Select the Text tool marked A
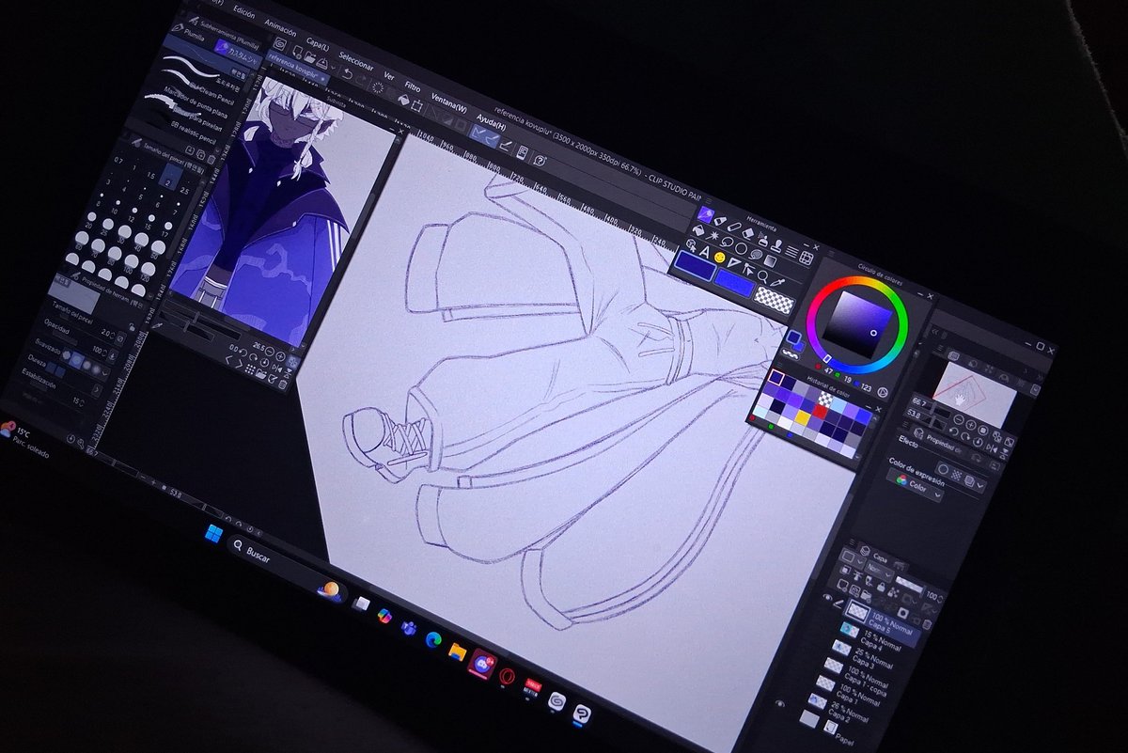1128x753 pixels. [x=705, y=252]
